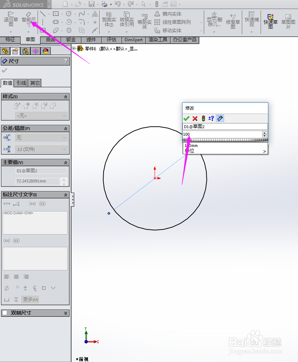Check the 双制尺寸 dual dimension checkbox
The height and width of the screenshot is (362, 298).
point(5,312)
